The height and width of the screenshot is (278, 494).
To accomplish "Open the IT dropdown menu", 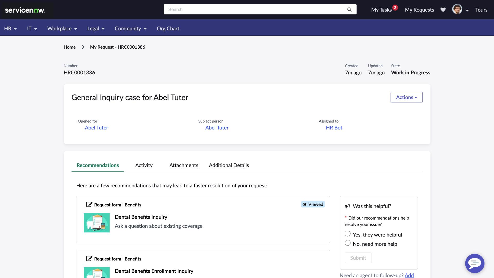I will (32, 29).
